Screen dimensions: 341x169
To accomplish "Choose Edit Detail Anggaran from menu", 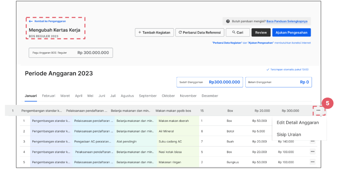I will [297, 123].
